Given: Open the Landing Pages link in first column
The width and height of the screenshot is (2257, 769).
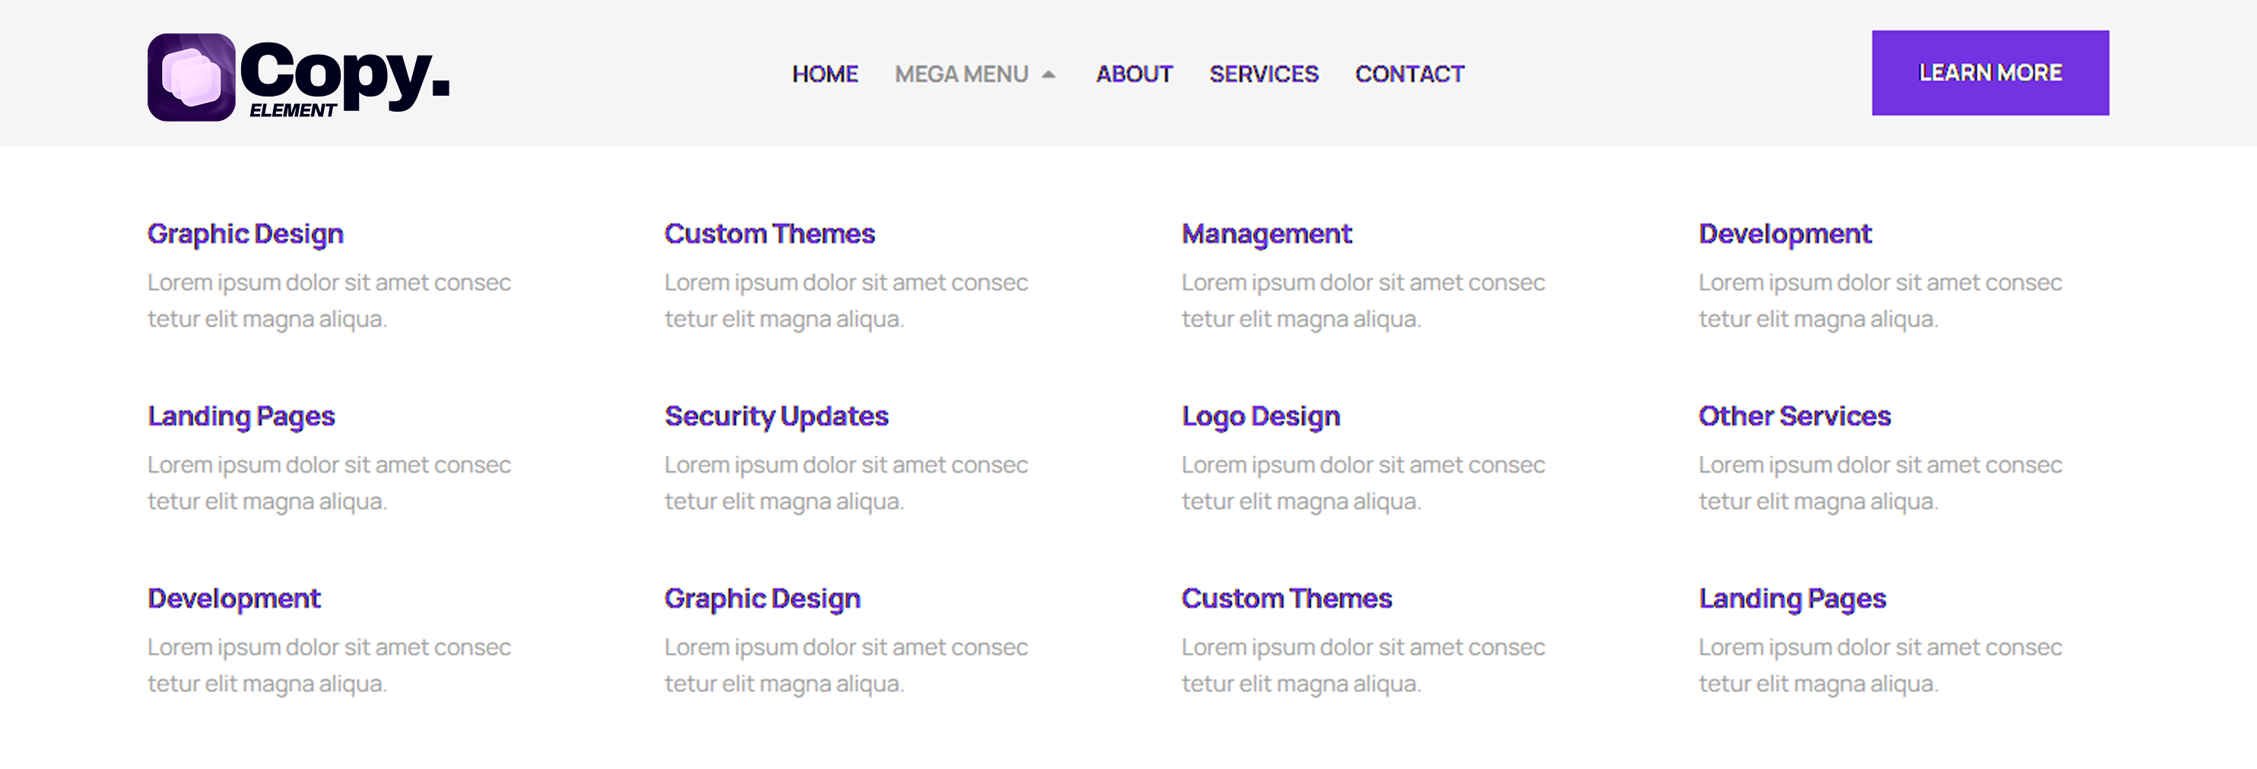Looking at the screenshot, I should click(241, 416).
